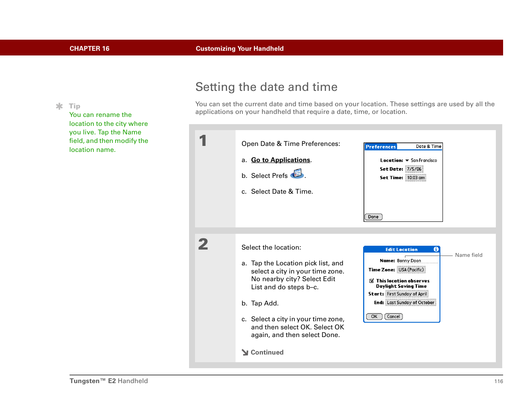Image resolution: width=527 pixels, height=407 pixels.
Task: Click the 'Select Date & Time.' step text
Action: (282, 192)
